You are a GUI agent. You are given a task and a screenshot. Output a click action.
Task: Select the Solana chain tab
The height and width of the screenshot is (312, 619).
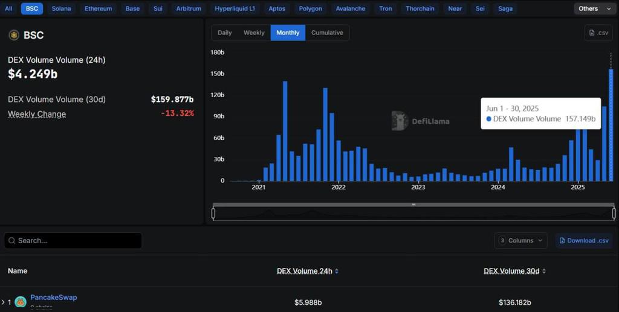click(61, 8)
